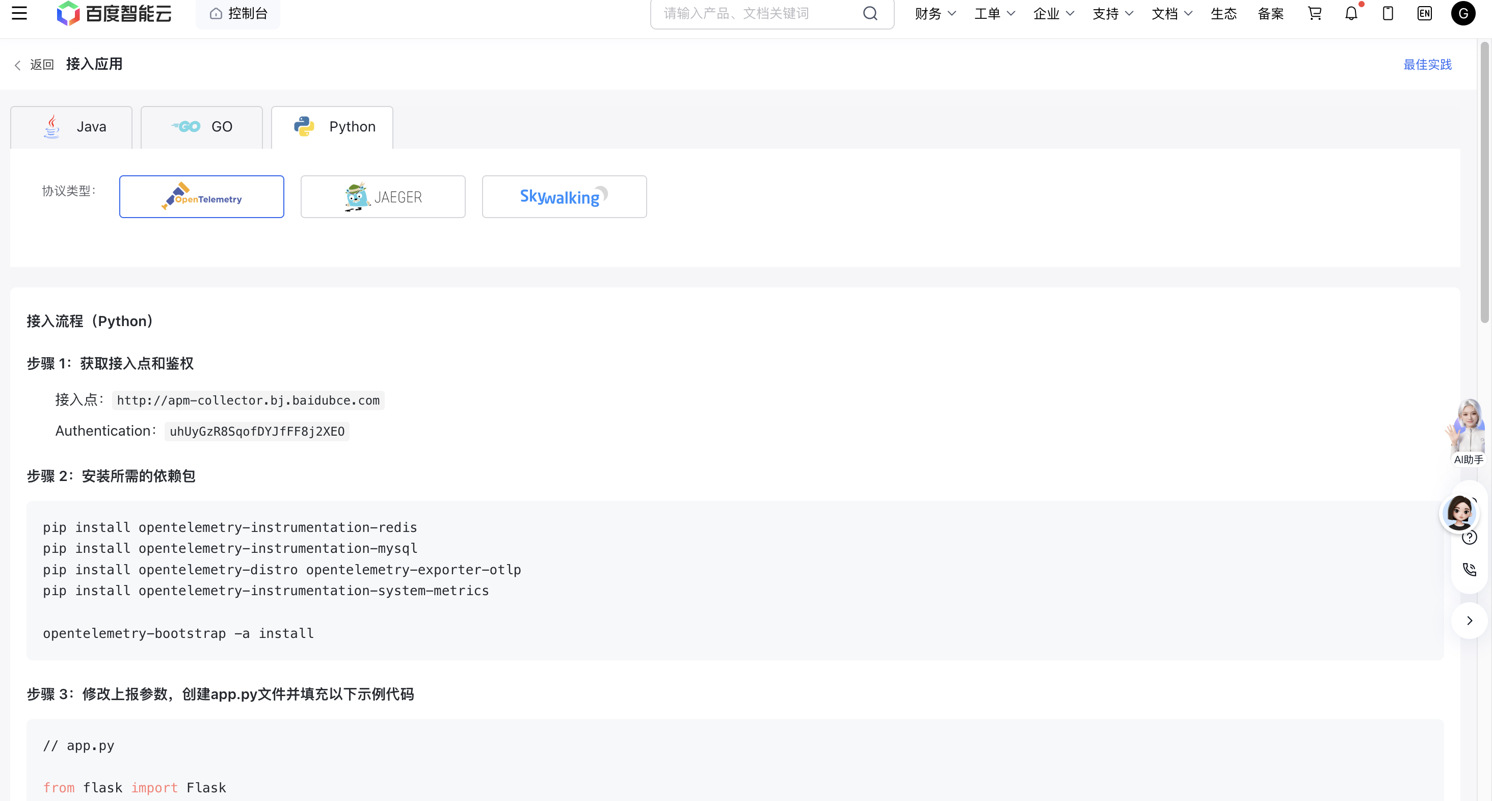Screen dimensions: 1492x801
Task: Click the help question mark icon
Action: click(1470, 538)
